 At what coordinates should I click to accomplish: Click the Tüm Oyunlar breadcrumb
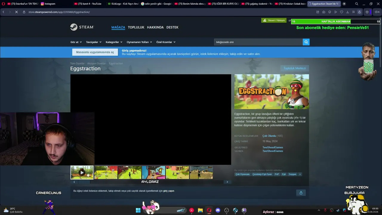[x=77, y=64]
